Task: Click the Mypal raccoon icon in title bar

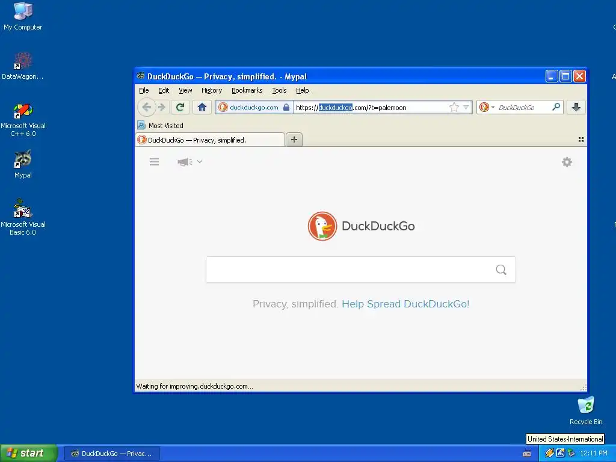Action: point(140,76)
